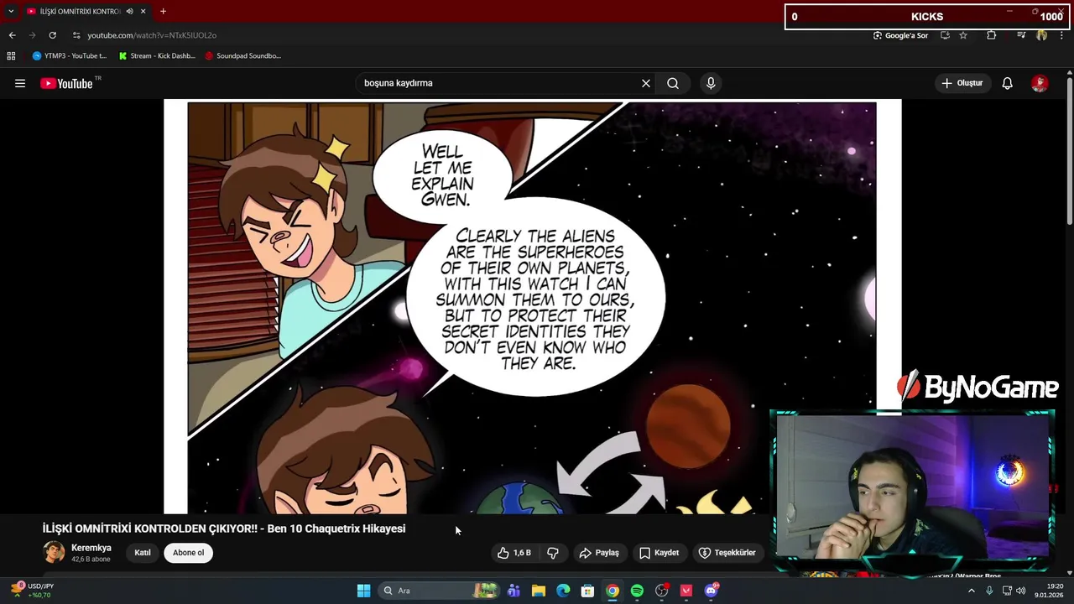1074x604 pixels.
Task: Click the Katıl join button
Action: tap(143, 553)
